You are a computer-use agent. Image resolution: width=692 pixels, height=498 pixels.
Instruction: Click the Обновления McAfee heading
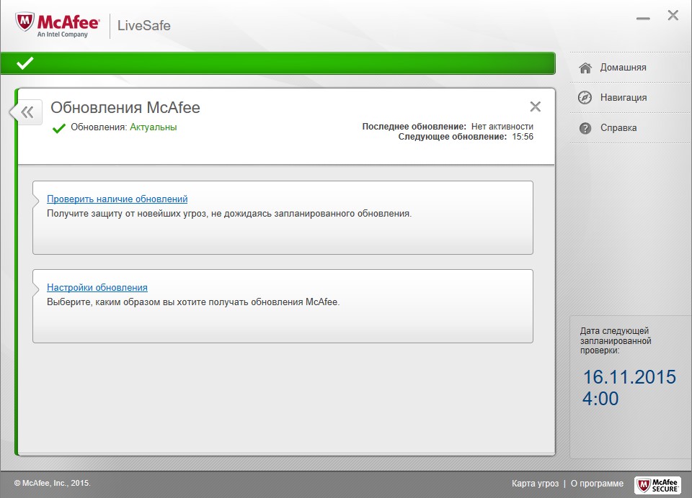(x=125, y=107)
